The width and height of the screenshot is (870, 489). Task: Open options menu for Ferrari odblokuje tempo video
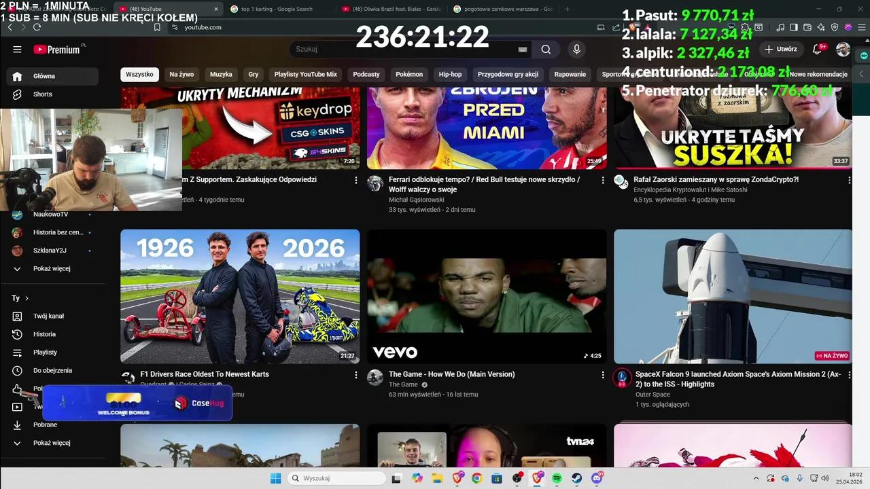click(602, 180)
